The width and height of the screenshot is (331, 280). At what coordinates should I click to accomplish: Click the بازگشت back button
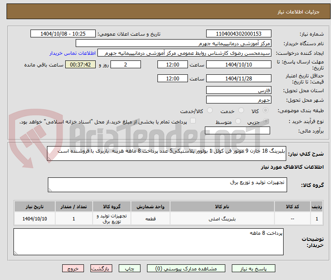tap(101, 268)
